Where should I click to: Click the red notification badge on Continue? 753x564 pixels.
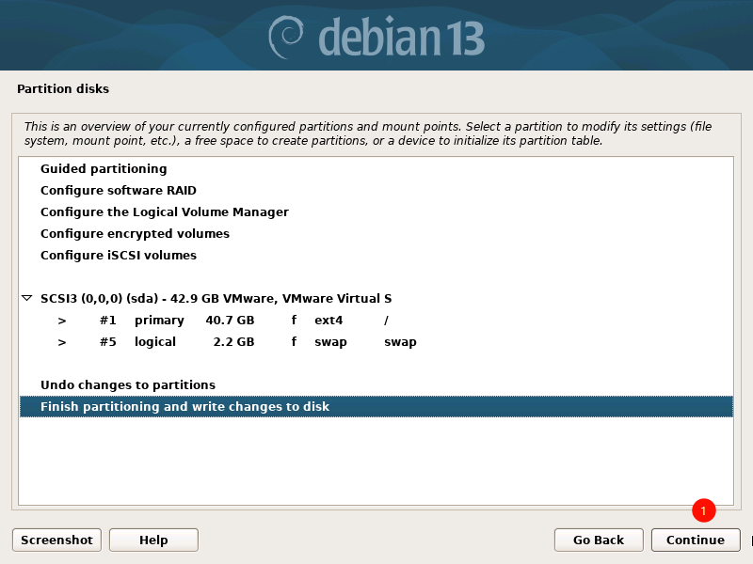pos(703,511)
